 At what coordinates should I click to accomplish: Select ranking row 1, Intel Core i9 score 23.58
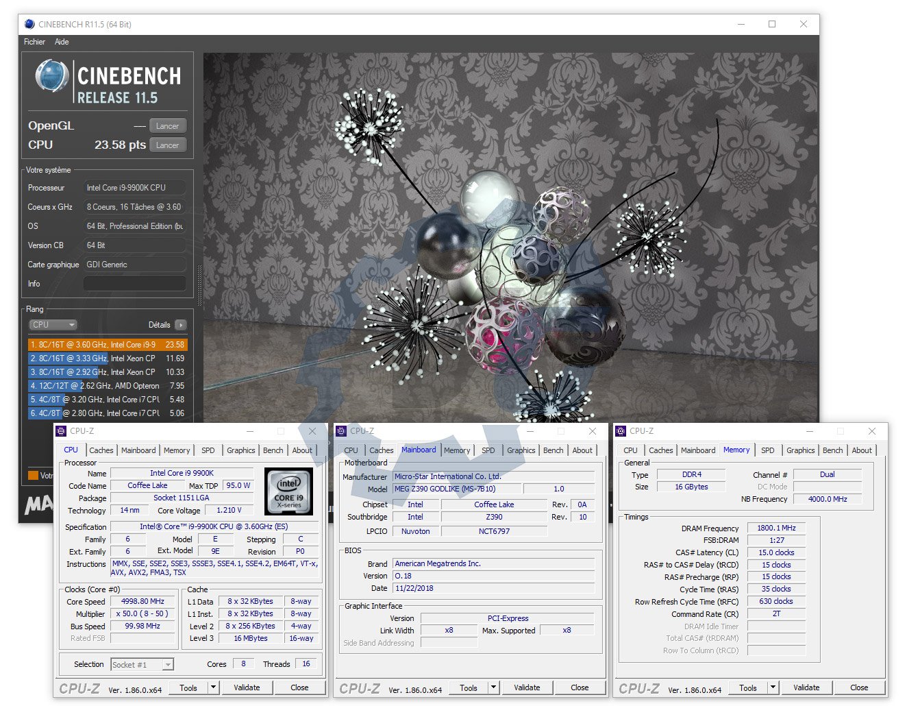pos(108,345)
